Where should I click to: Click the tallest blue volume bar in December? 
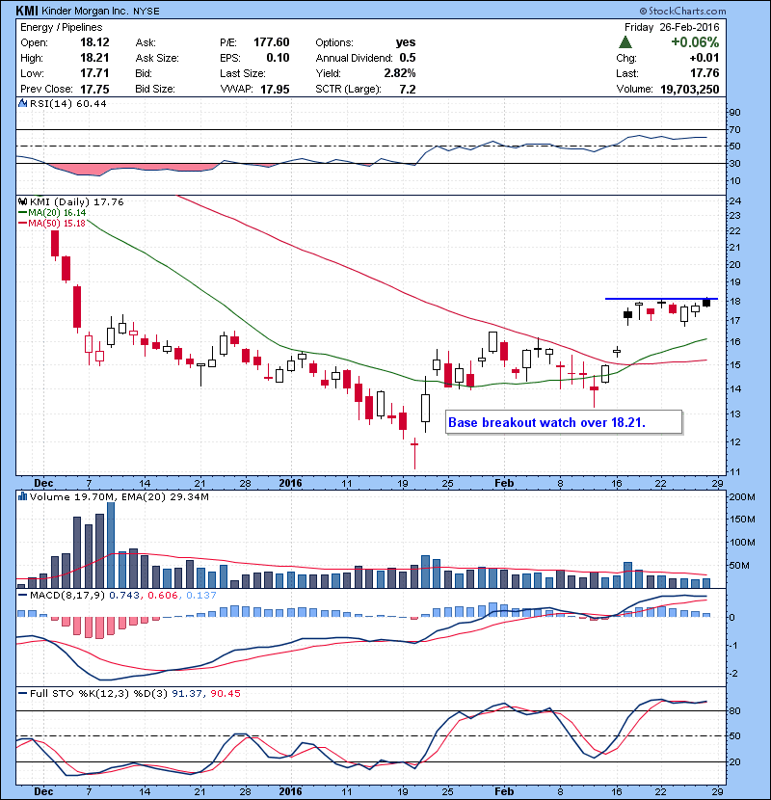[111, 545]
